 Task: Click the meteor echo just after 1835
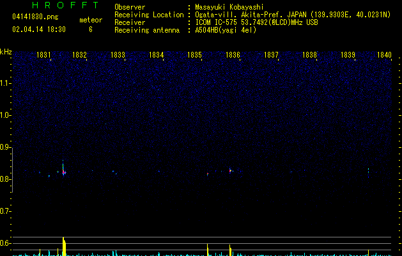pyautogui.click(x=208, y=174)
